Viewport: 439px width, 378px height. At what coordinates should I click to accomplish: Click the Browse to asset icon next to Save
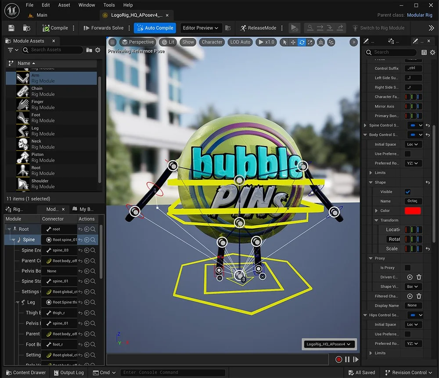click(x=27, y=28)
